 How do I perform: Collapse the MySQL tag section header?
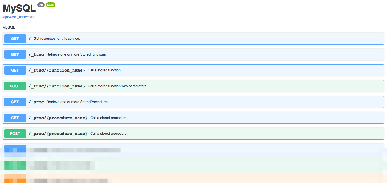tap(9, 27)
